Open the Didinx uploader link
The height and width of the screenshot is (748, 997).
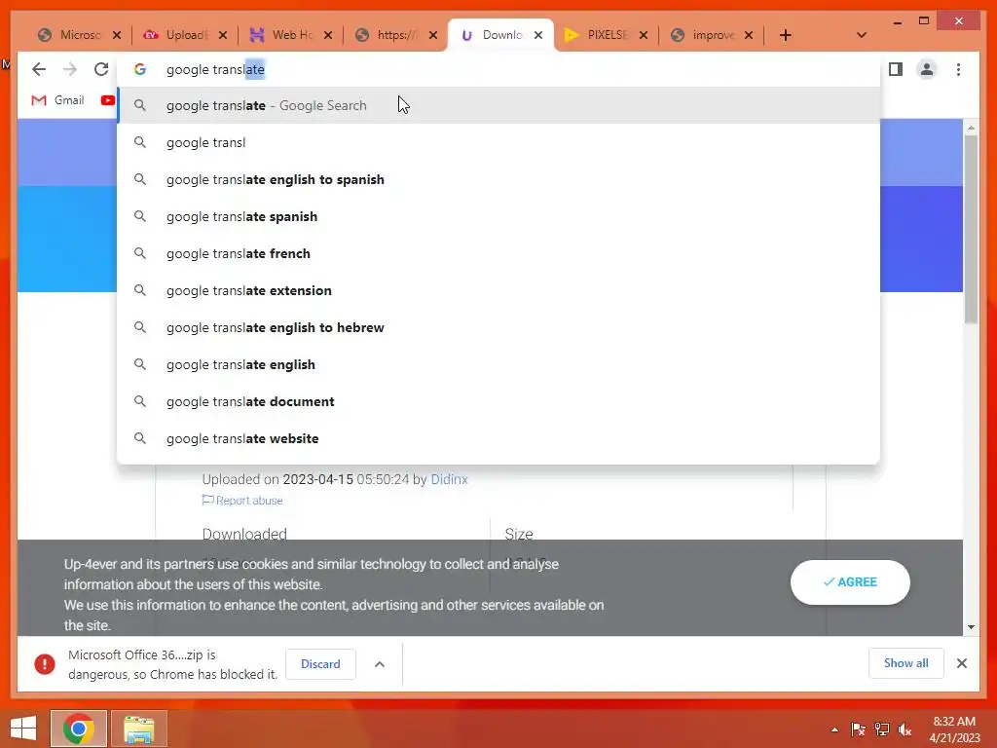pyautogui.click(x=449, y=479)
